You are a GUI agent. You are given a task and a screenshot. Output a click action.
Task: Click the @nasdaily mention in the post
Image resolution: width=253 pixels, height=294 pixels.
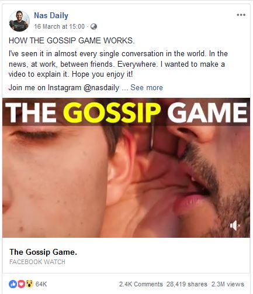click(x=101, y=88)
